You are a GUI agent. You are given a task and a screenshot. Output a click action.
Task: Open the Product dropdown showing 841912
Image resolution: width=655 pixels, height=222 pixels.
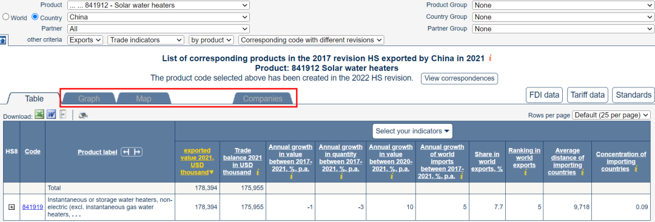click(x=158, y=5)
